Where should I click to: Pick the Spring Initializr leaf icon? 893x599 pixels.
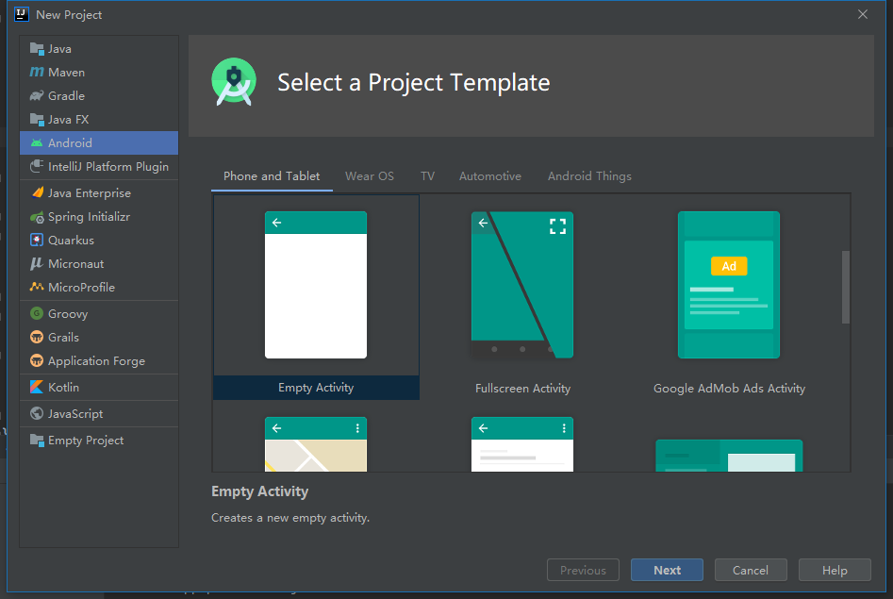coord(37,217)
